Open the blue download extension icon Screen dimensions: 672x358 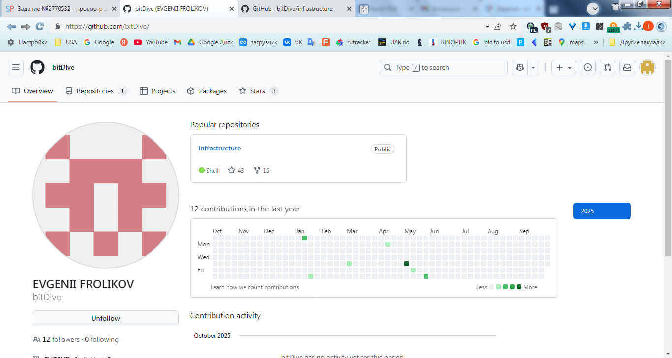[x=586, y=26]
